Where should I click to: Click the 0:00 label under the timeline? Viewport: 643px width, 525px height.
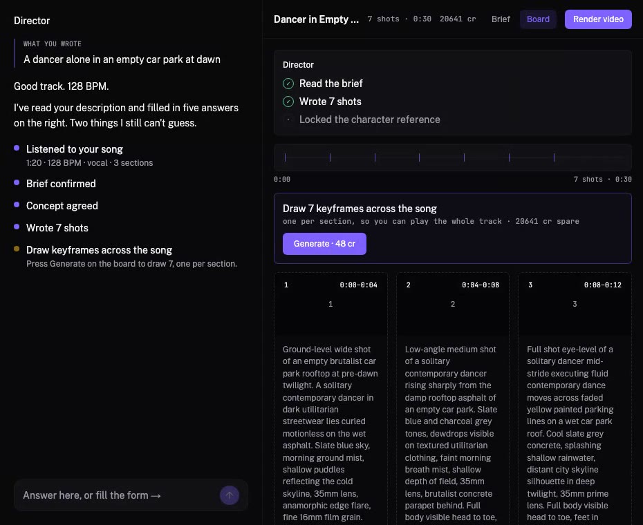(x=281, y=179)
